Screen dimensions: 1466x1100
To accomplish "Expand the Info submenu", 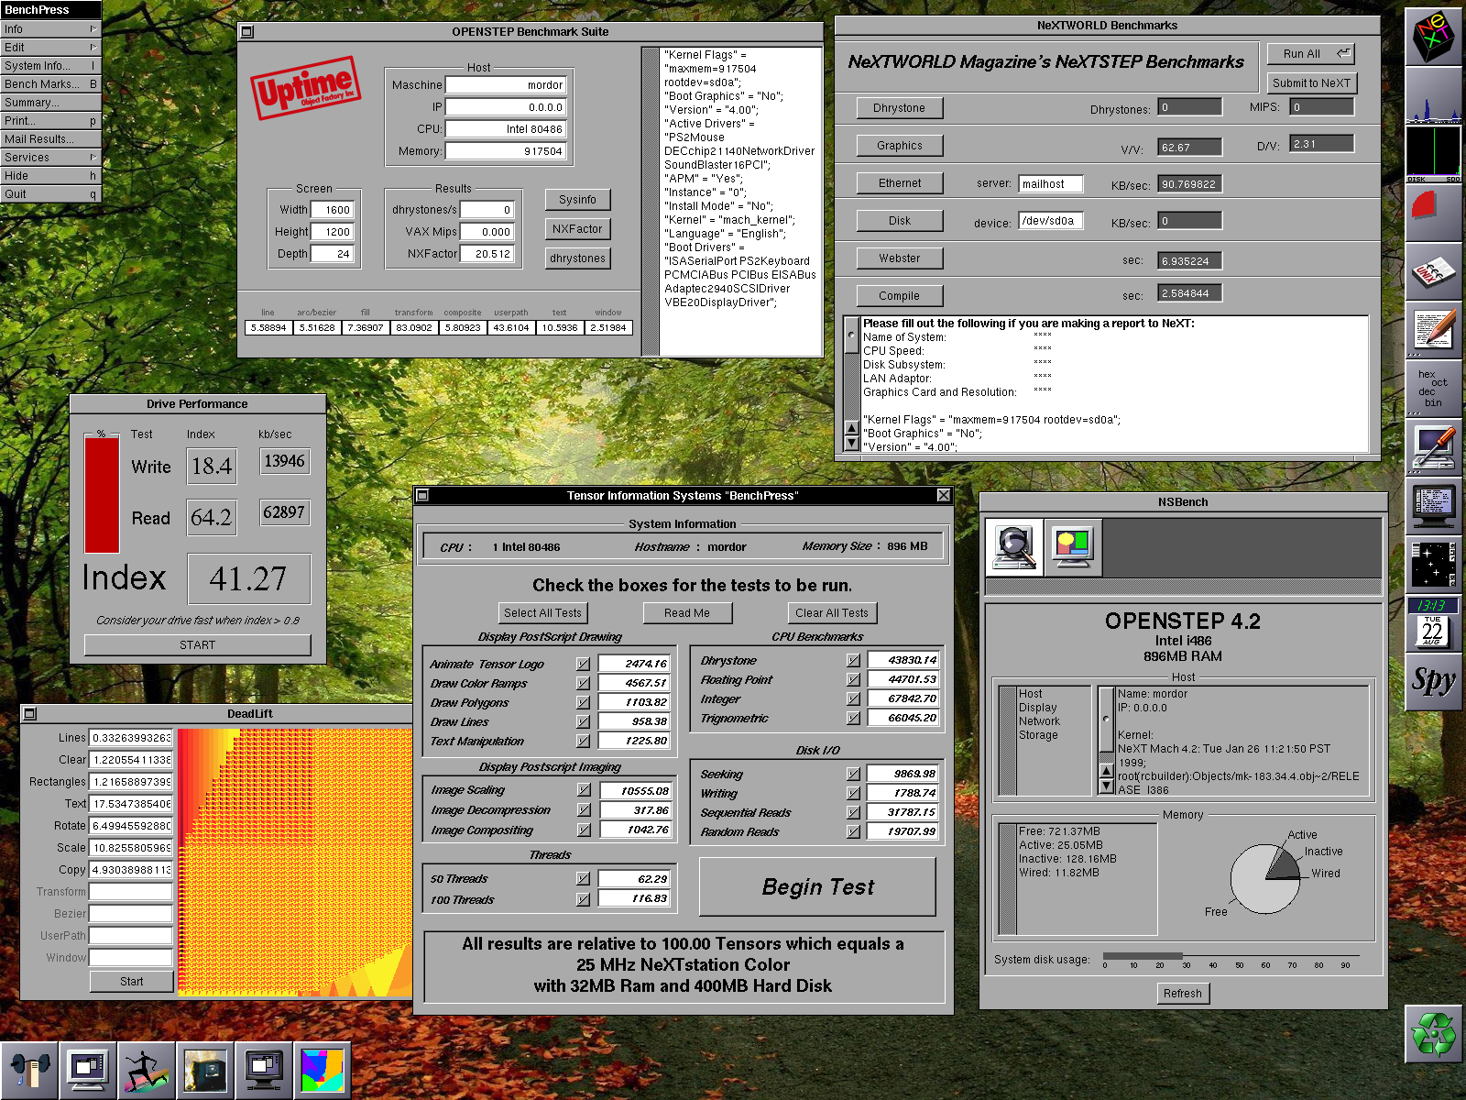I will click(50, 29).
